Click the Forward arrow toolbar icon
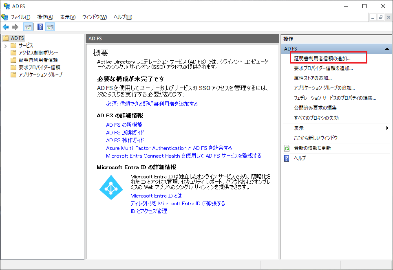 pyautogui.click(x=15, y=27)
